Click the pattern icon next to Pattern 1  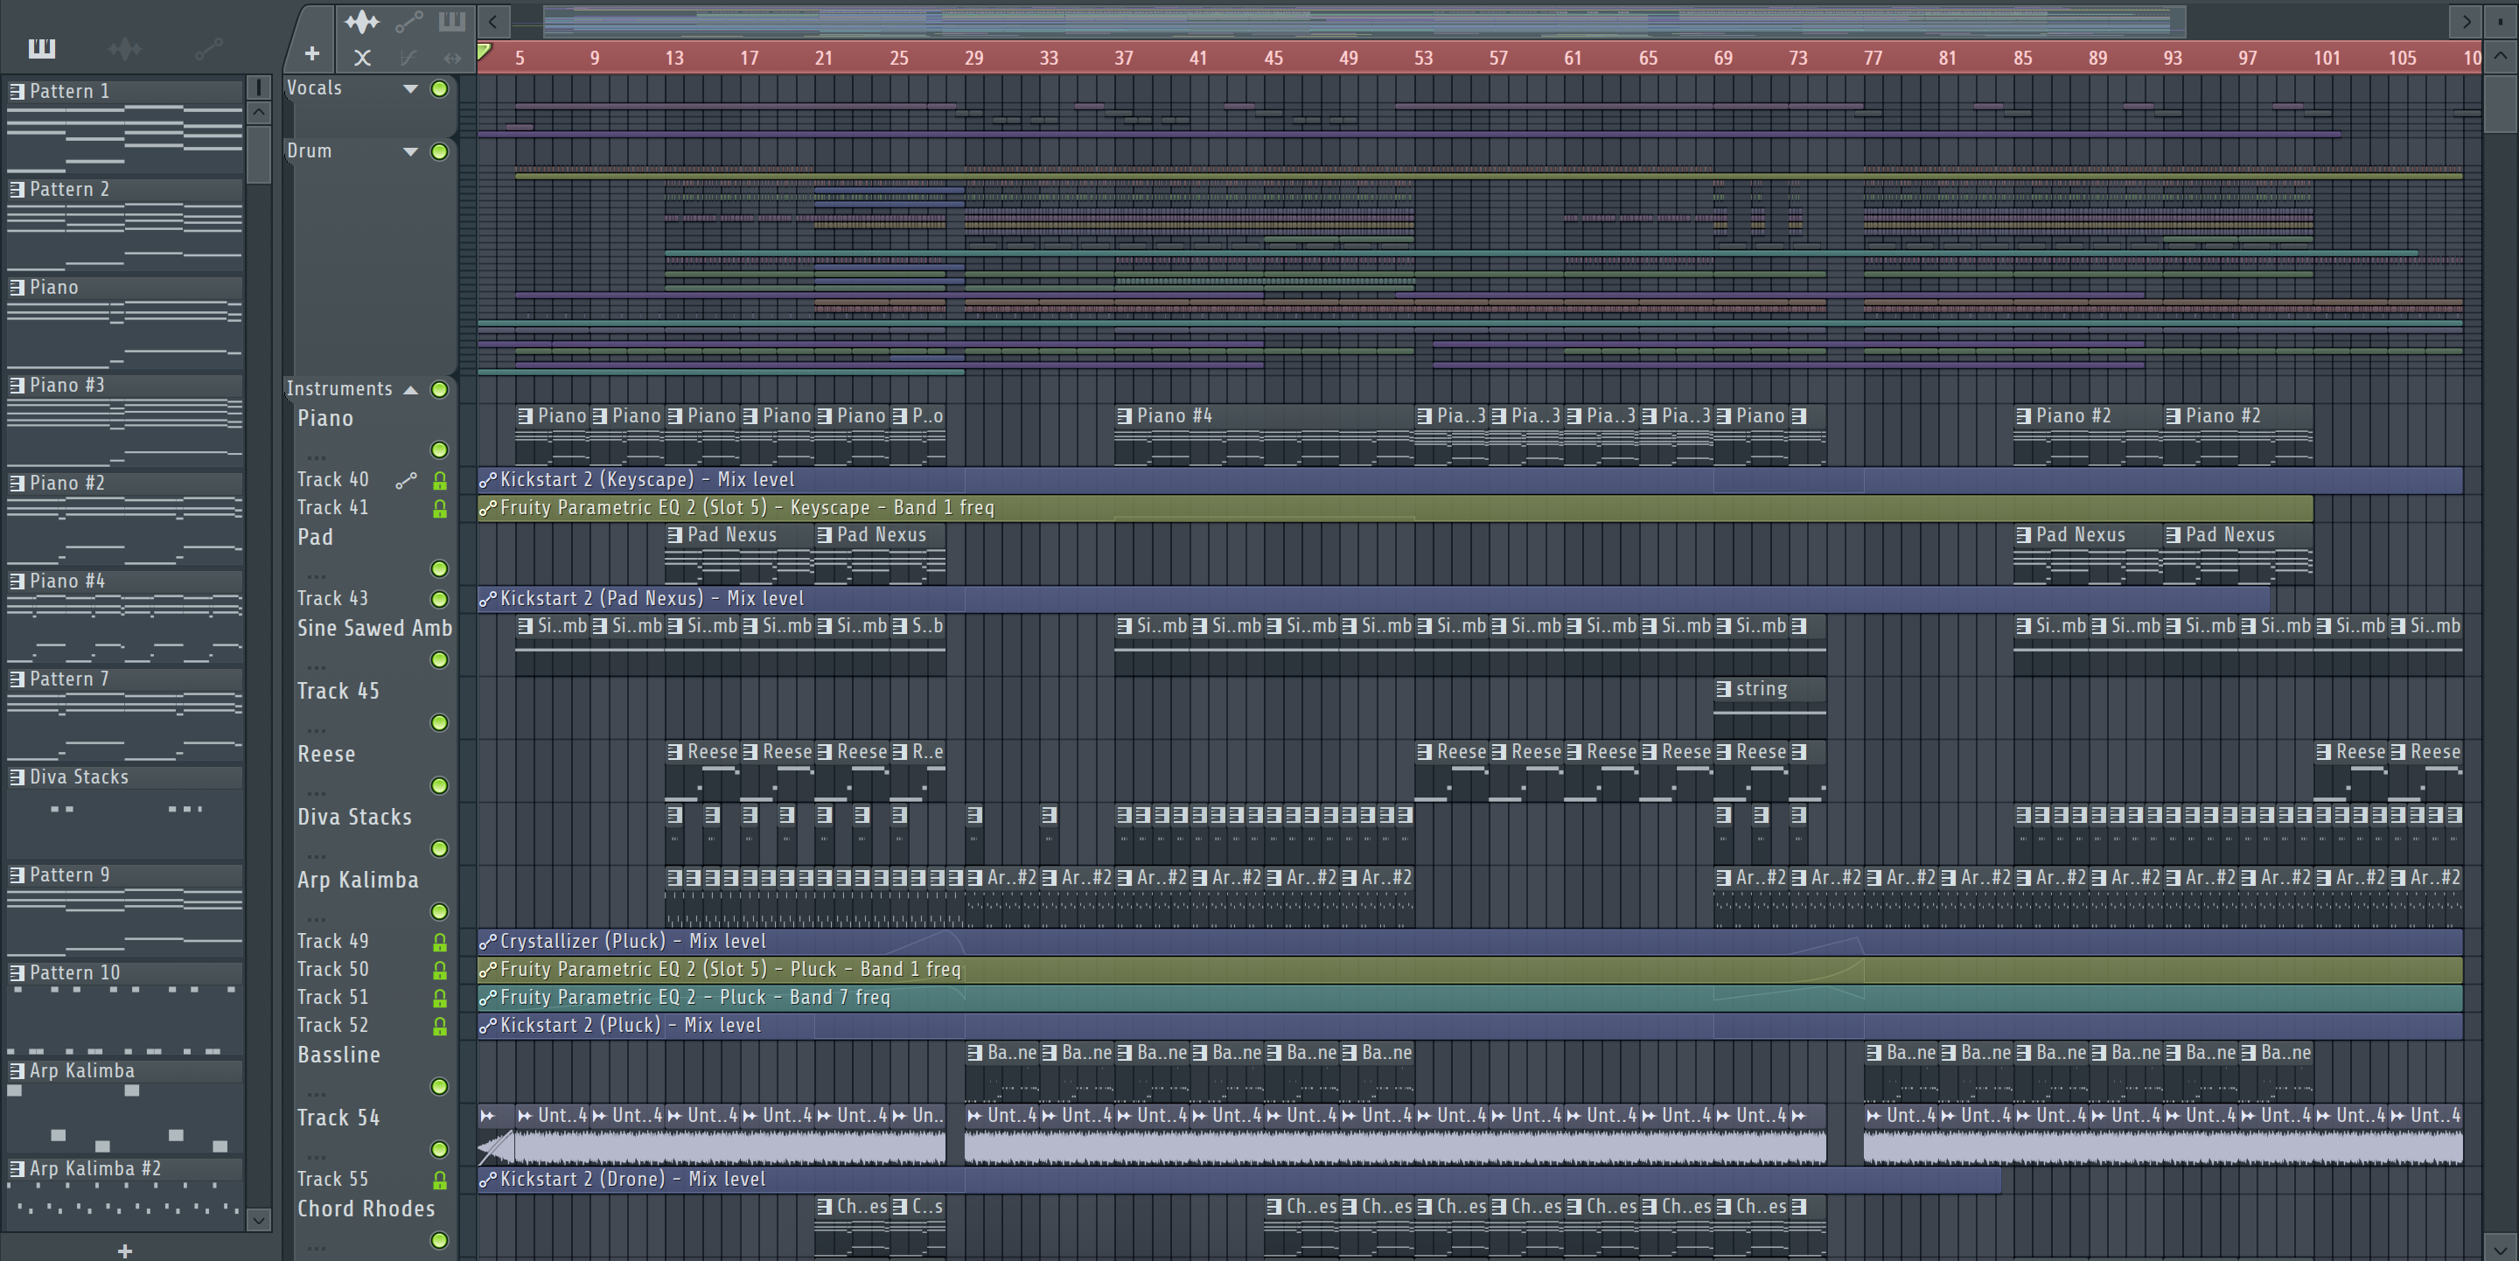pos(17,91)
